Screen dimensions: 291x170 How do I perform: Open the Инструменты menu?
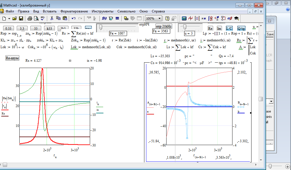102,11
